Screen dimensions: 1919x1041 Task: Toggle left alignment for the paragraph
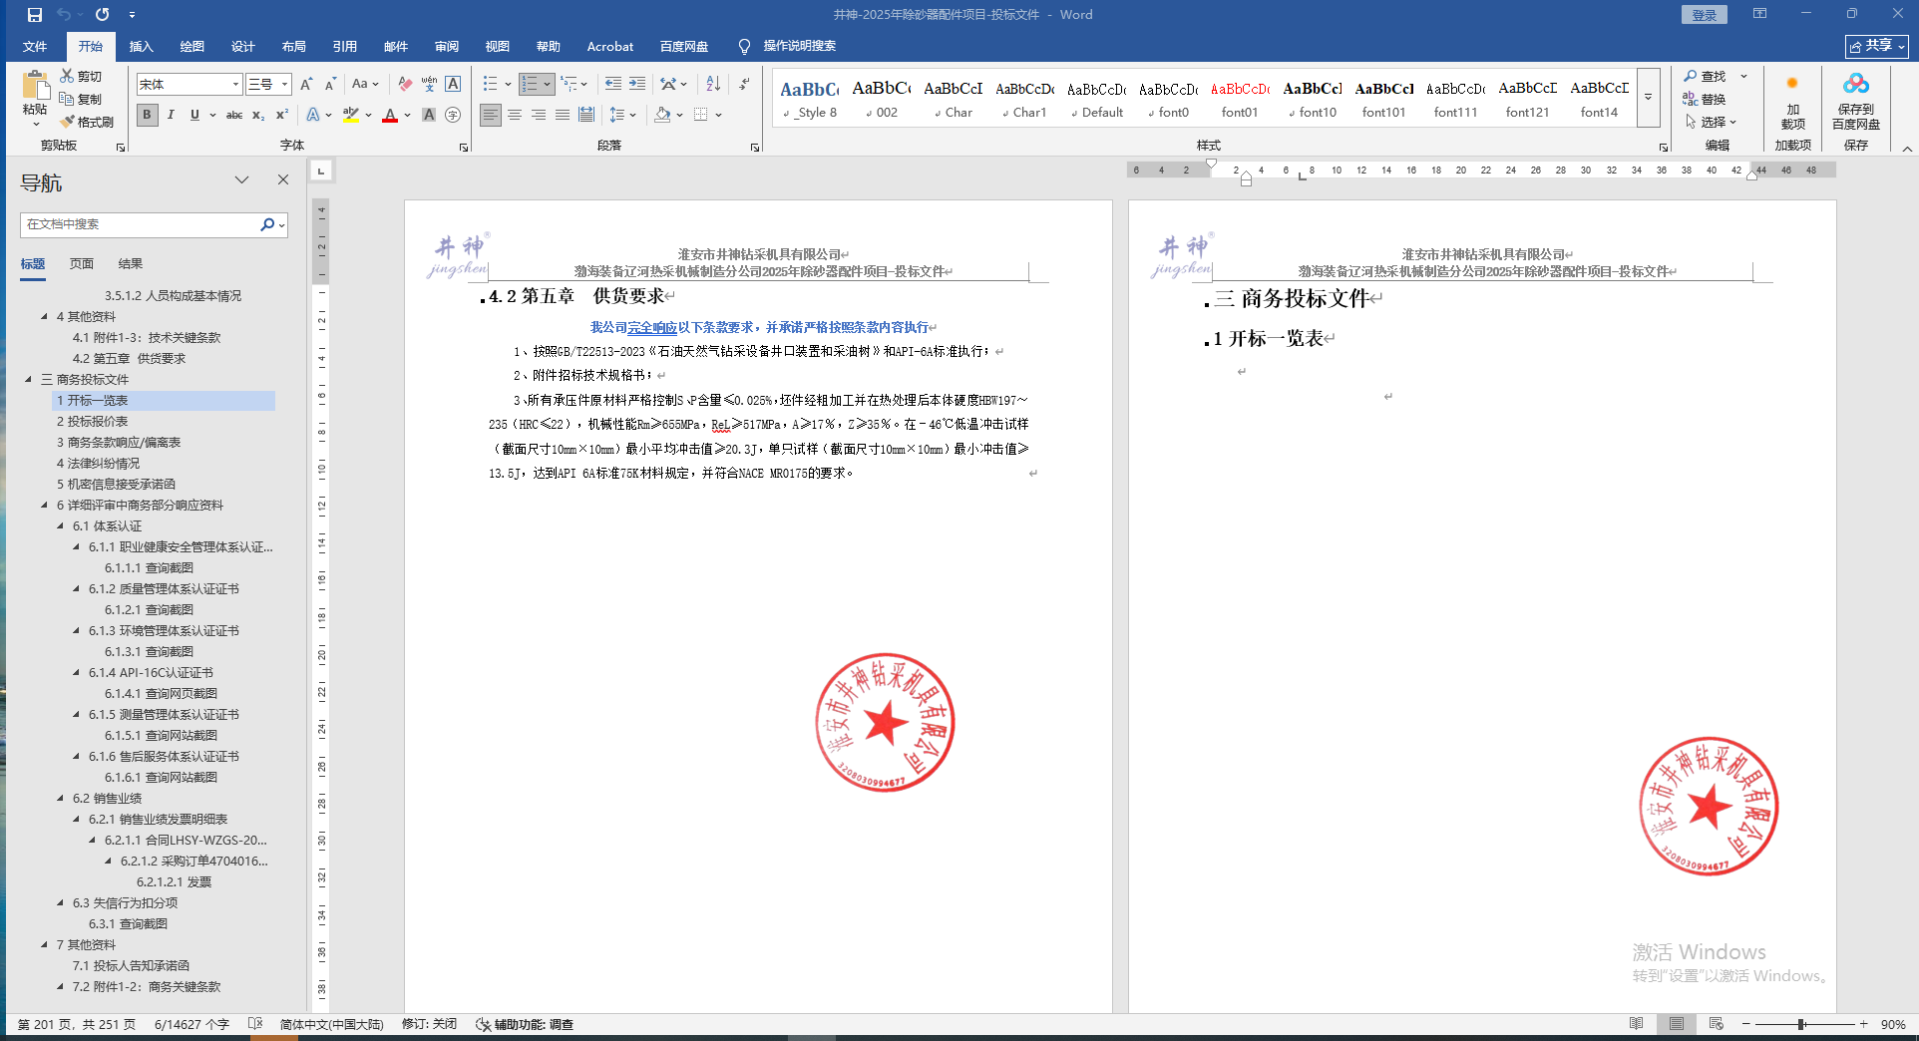pos(491,115)
